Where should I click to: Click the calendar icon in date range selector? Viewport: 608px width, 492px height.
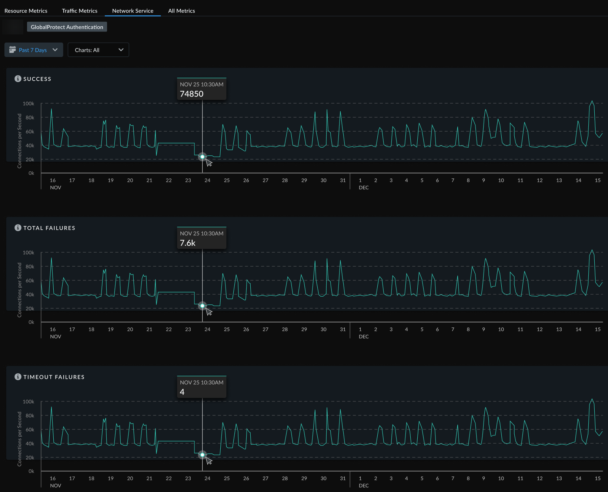coord(13,50)
